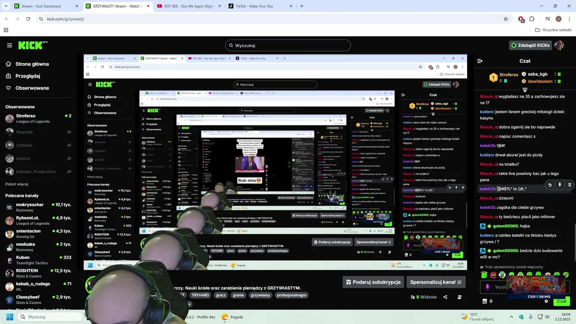This screenshot has height=324, width=576.
Task: Collapse the chat panel with the arrow icon
Action: (x=480, y=61)
